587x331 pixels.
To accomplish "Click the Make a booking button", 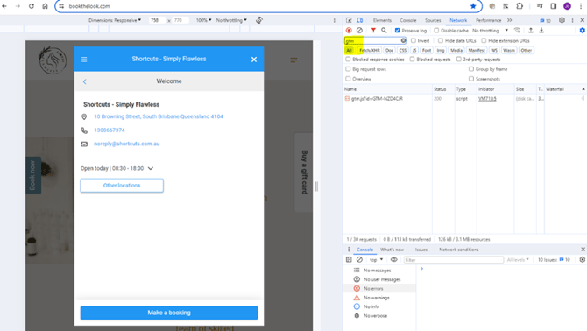I will coord(169,313).
